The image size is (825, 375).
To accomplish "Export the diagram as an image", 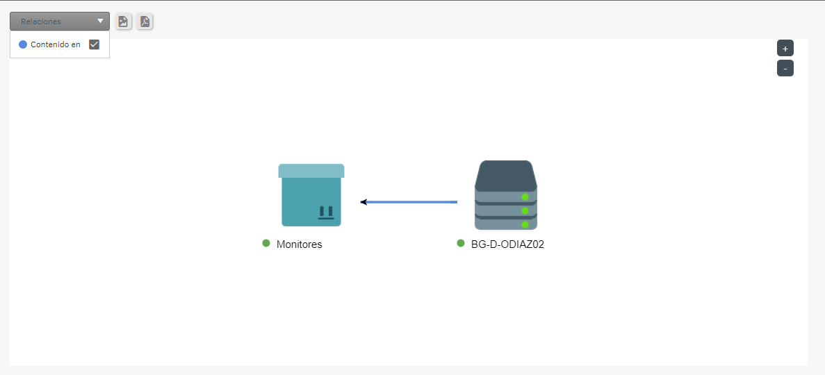I will point(123,22).
